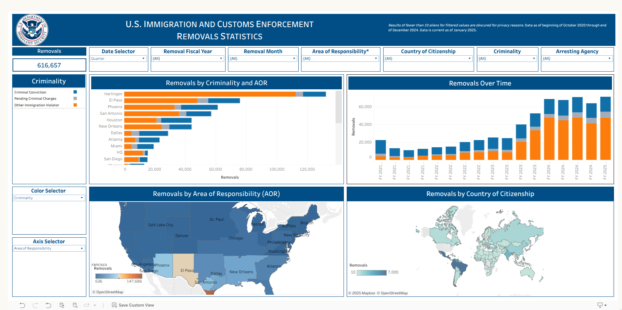Image resolution: width=622 pixels, height=310 pixels.
Task: Click the Criminal Conviction blue legend swatch
Action: [x=75, y=92]
